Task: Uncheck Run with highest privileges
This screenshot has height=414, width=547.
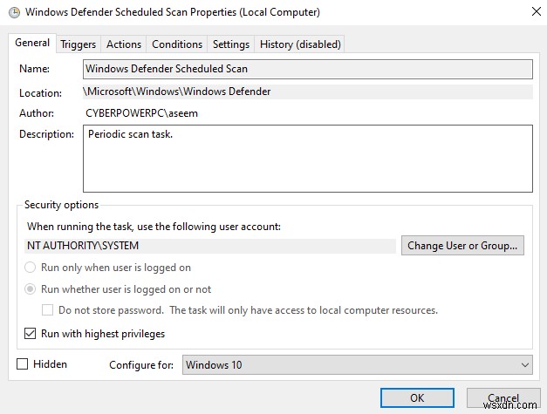Action: click(x=30, y=334)
